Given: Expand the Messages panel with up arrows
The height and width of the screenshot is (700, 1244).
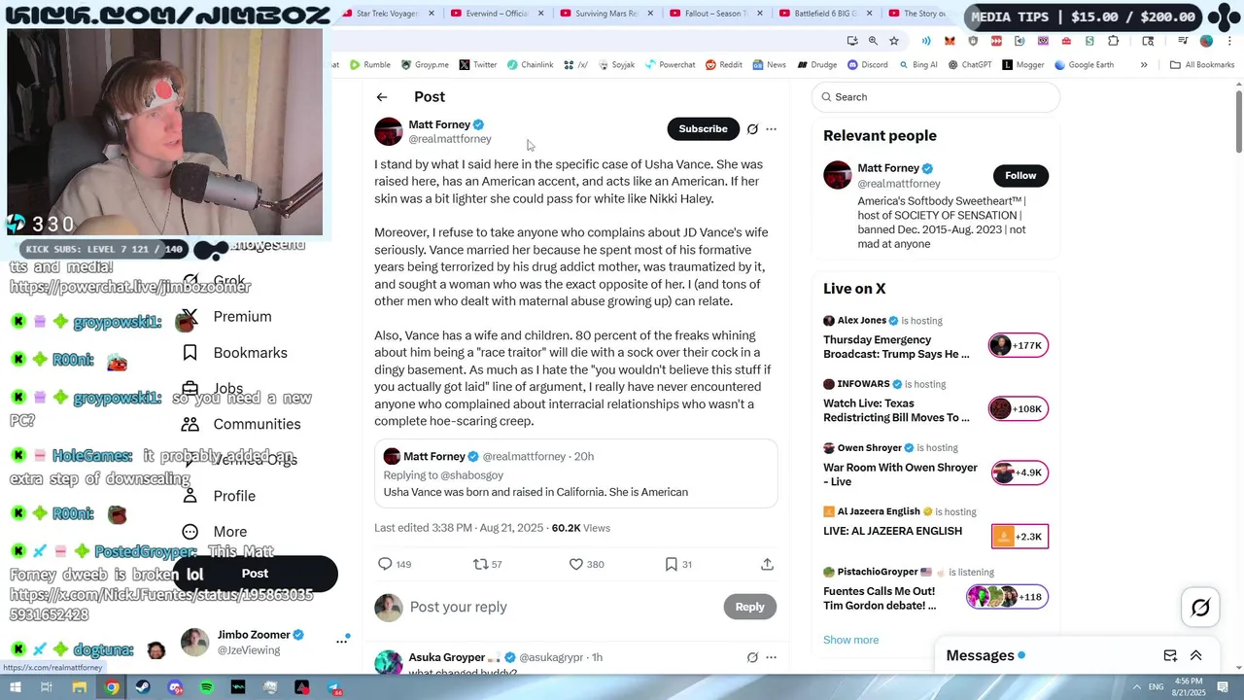Looking at the screenshot, I should pyautogui.click(x=1196, y=655).
